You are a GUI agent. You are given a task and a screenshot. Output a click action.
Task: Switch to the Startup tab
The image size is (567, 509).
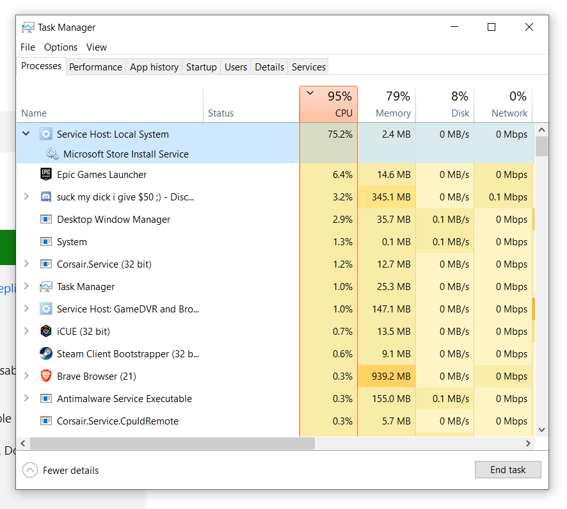[202, 67]
